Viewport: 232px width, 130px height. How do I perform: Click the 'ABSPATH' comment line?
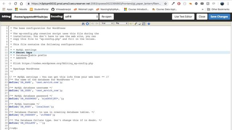21,58
